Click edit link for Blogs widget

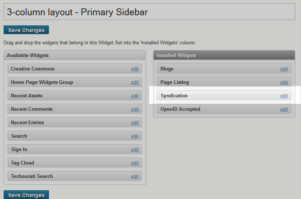(284, 69)
